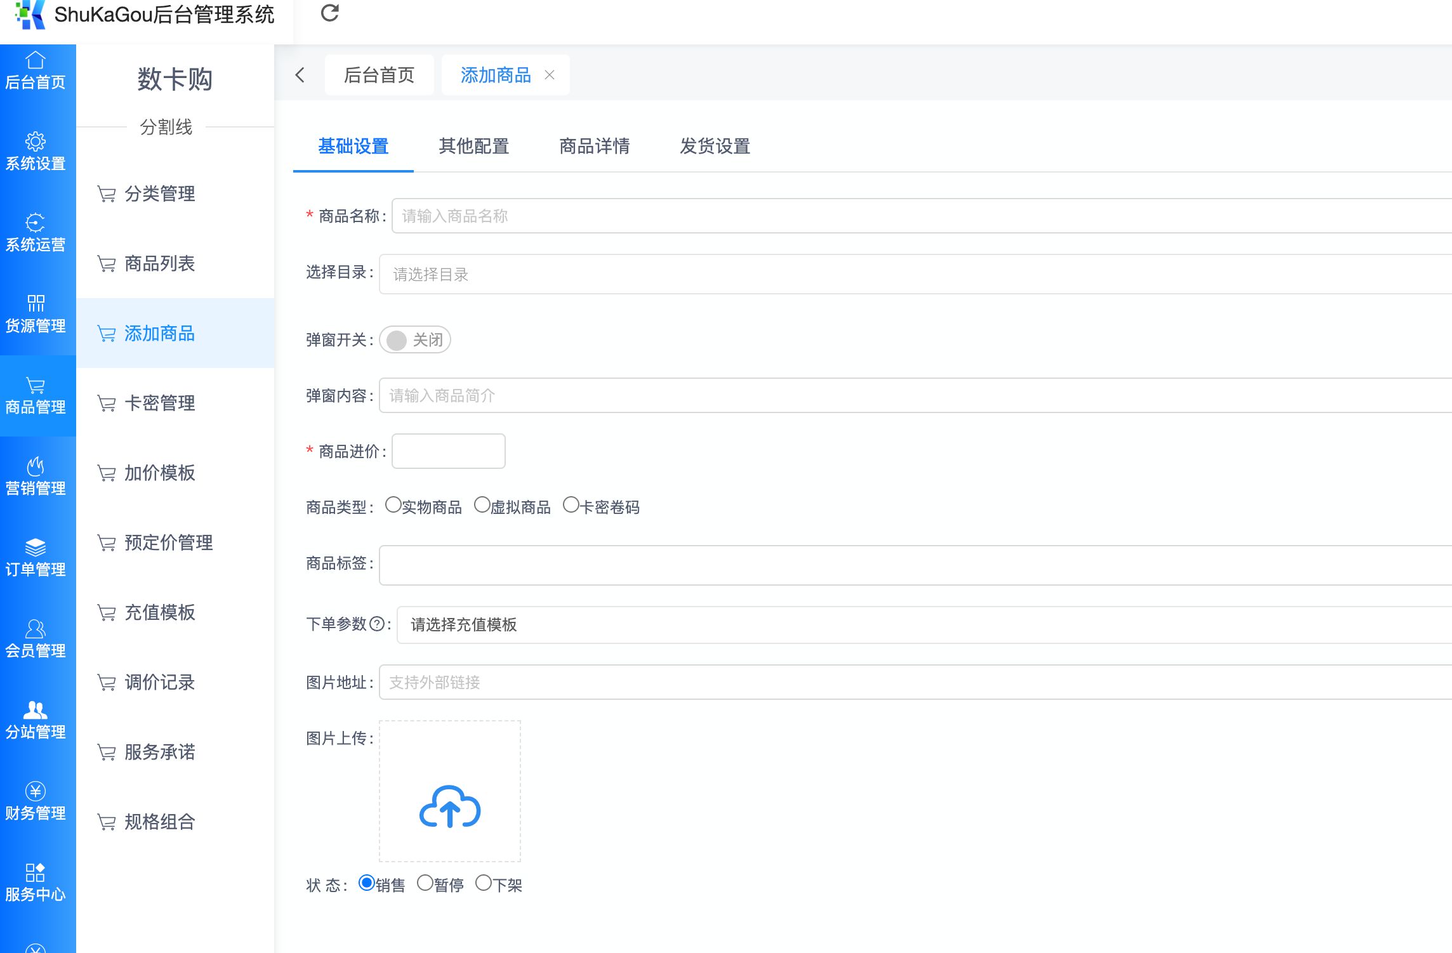The image size is (1452, 953).
Task: Click the 数卡购 sidebar title
Action: click(175, 79)
